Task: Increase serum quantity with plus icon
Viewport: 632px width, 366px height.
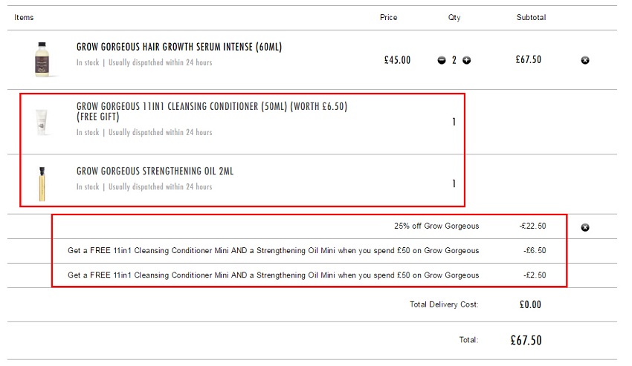Action: point(466,60)
